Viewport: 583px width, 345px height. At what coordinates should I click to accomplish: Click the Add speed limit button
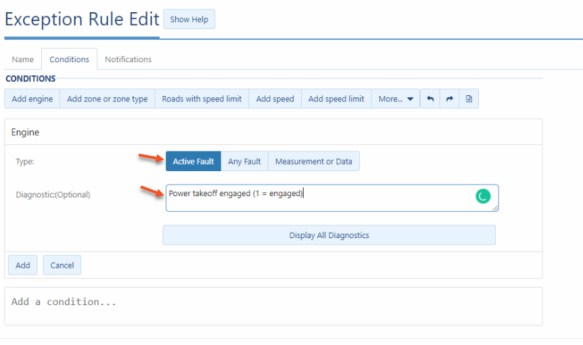click(x=336, y=99)
